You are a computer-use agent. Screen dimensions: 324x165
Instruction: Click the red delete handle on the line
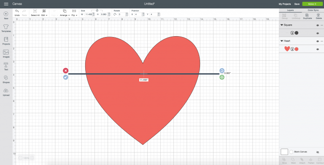click(65, 71)
